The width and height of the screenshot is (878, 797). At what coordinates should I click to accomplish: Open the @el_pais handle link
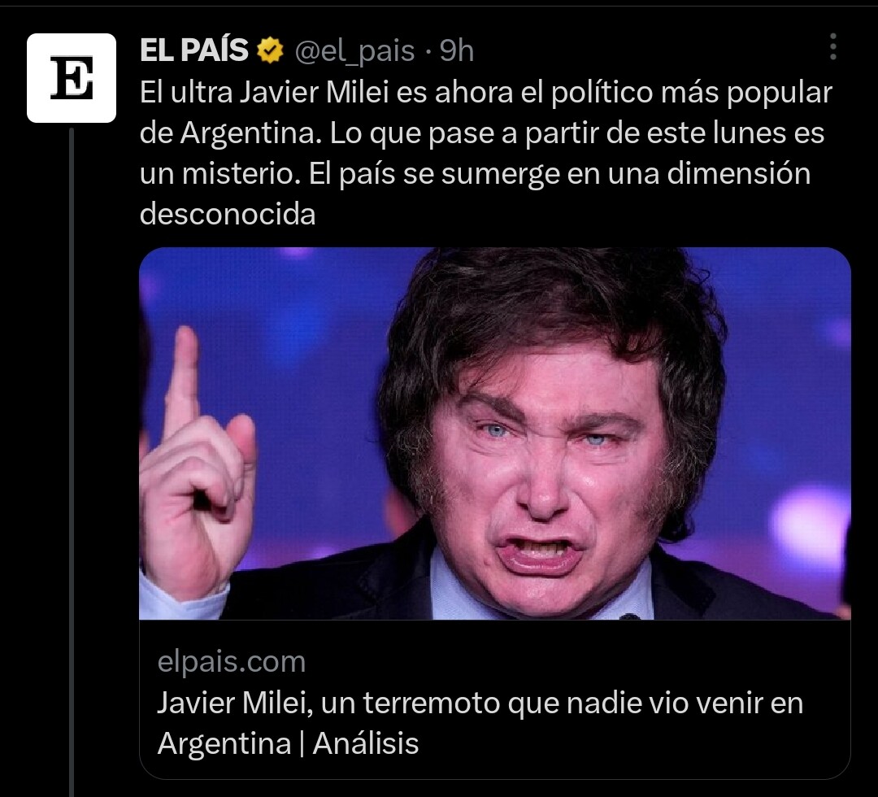(354, 51)
